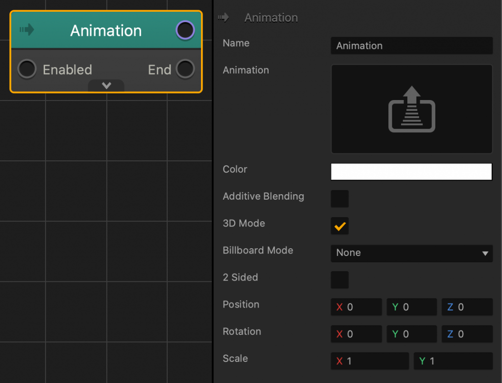Click the Billboard Mode label
The width and height of the screenshot is (502, 383).
[x=258, y=251]
